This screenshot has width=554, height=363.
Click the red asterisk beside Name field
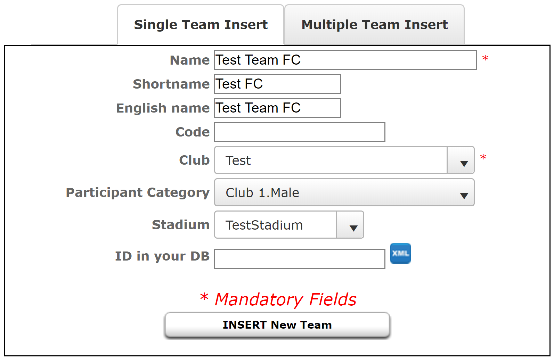pyautogui.click(x=485, y=58)
